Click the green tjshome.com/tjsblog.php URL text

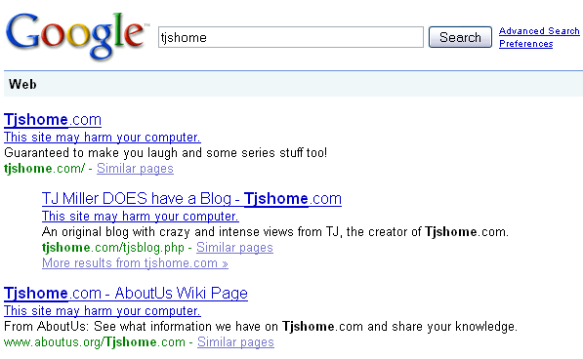[x=113, y=247]
